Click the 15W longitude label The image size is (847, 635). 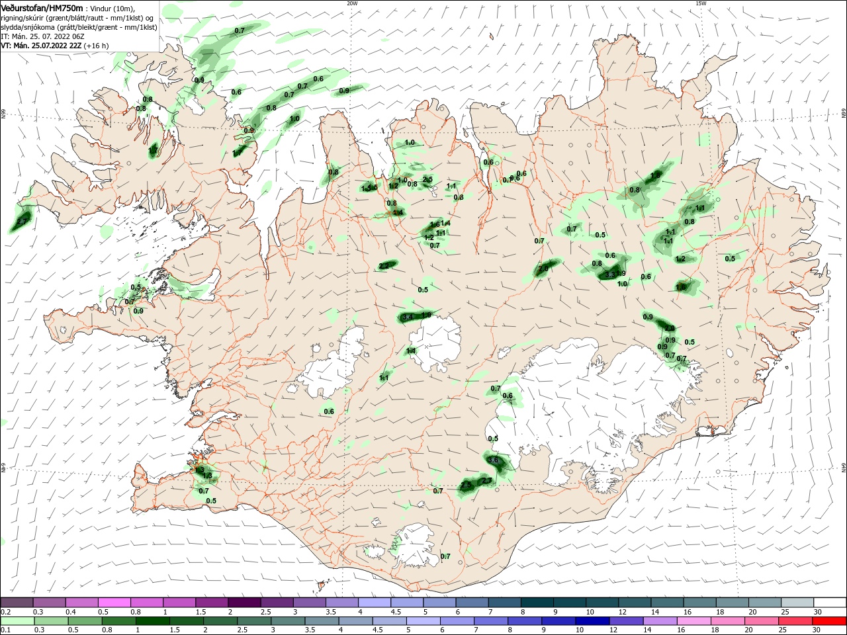[x=700, y=3]
